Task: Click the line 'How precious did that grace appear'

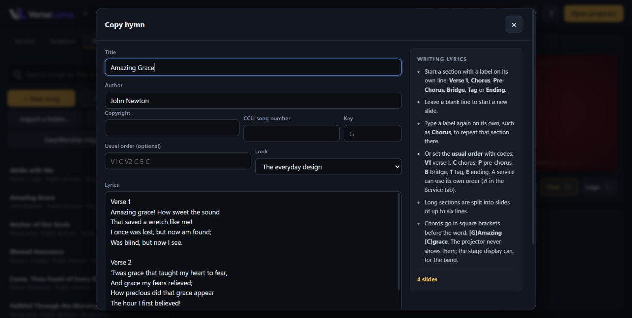Action: click(162, 293)
